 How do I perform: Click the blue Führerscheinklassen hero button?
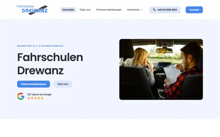[x=33, y=84]
